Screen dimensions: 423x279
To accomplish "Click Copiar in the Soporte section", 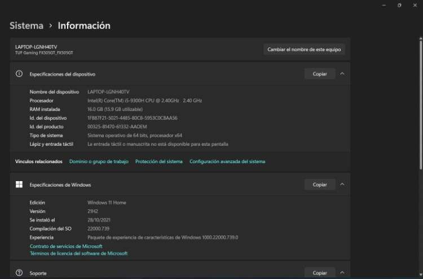I will 320,273.
